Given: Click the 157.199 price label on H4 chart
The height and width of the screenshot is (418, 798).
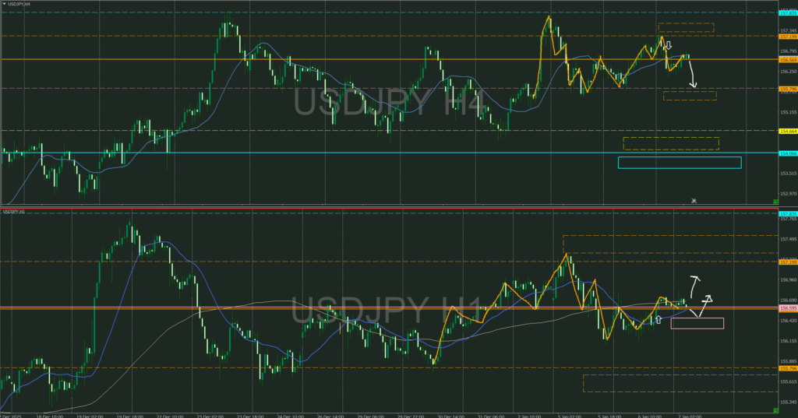Looking at the screenshot, I should pyautogui.click(x=787, y=37).
